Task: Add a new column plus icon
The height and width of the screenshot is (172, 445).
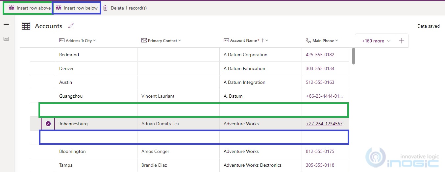Action: 401,41
